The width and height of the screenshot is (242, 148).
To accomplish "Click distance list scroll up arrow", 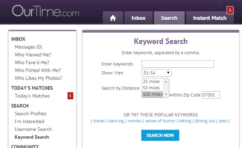I will [166, 81].
